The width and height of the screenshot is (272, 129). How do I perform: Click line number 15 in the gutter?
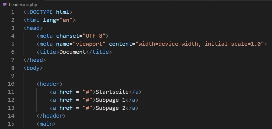click(x=11, y=124)
